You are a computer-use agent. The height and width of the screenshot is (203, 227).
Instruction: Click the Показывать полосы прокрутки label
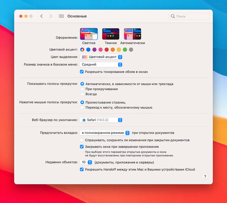pyautogui.click(x=52, y=84)
